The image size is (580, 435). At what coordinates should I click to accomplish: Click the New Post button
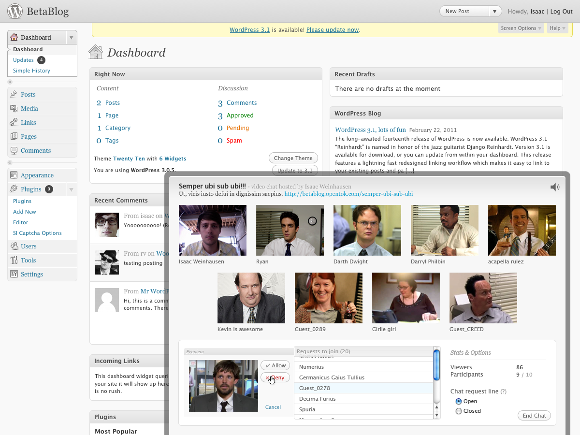(464, 11)
